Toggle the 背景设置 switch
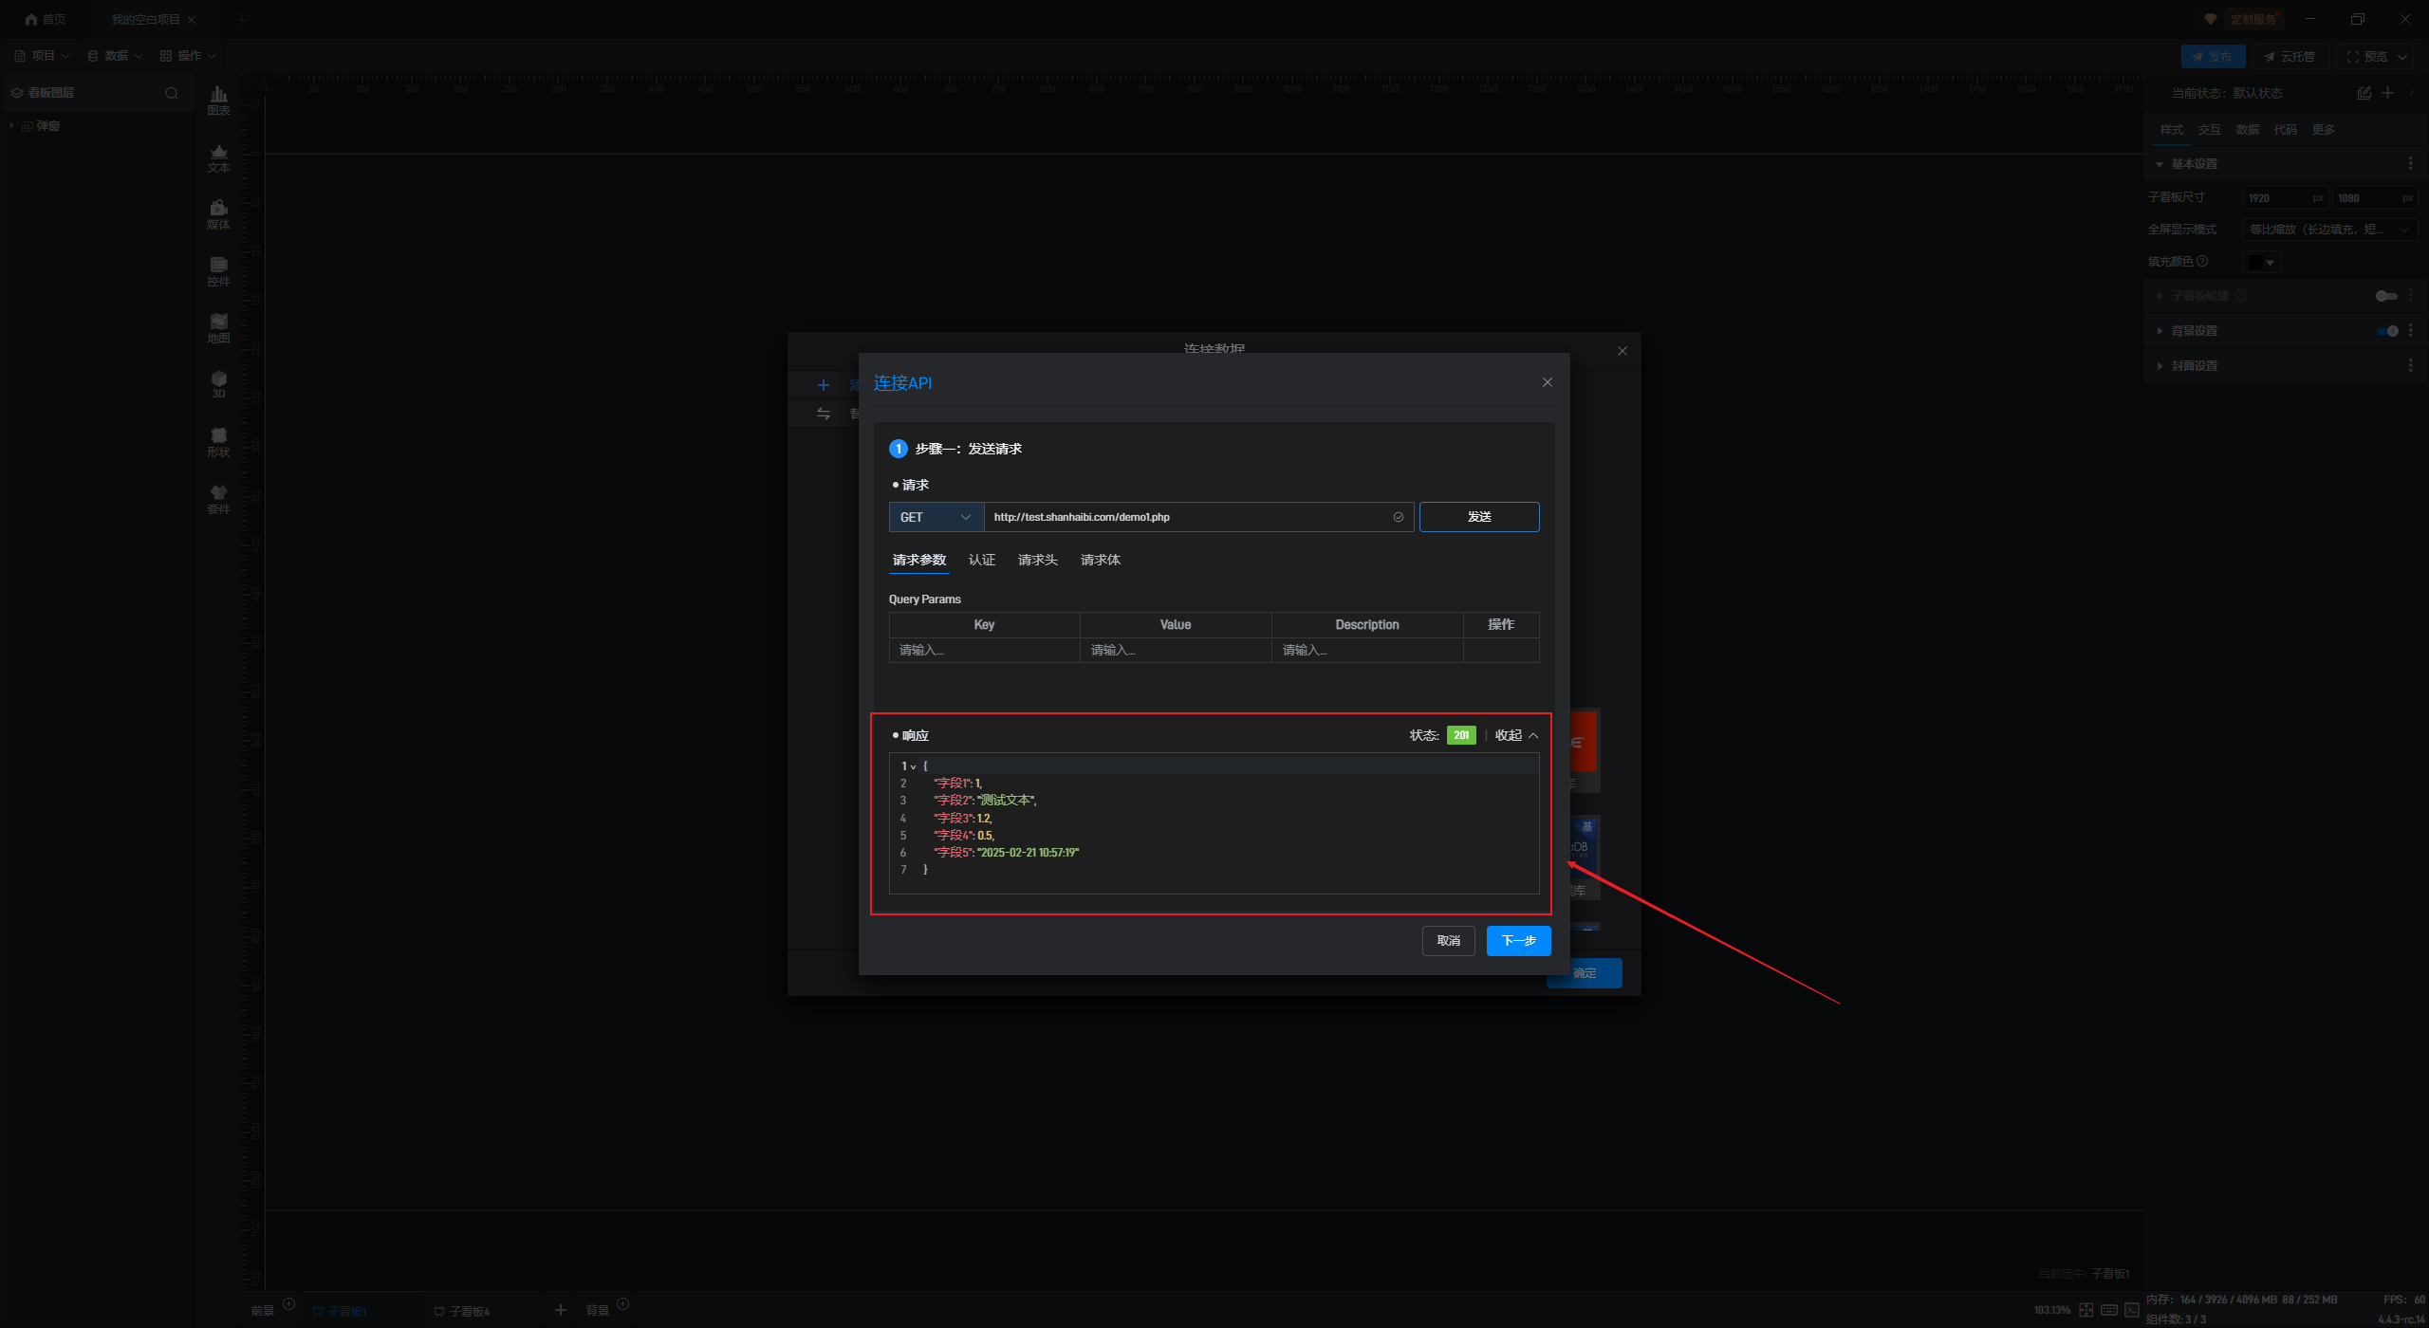 coord(2387,331)
